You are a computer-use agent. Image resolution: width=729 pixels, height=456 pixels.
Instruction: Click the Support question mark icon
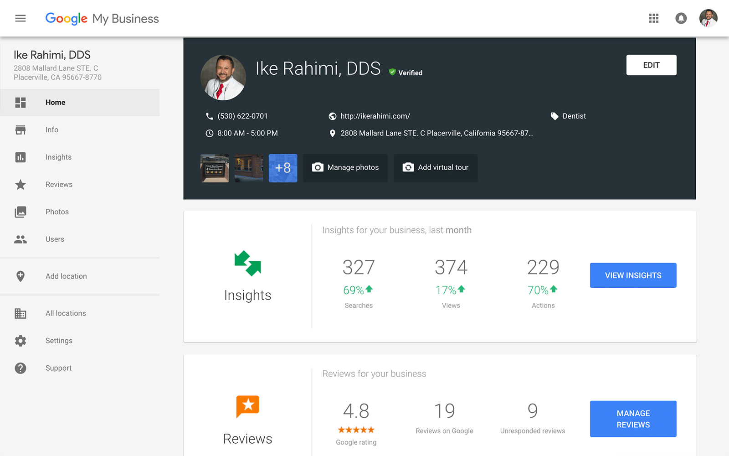click(21, 368)
